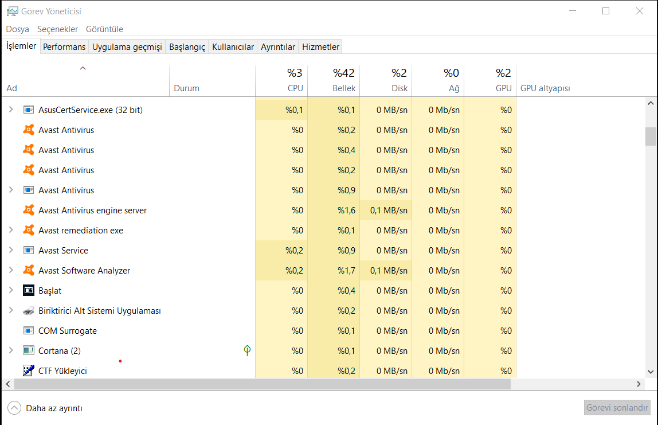Click the vertical scrollbar down arrow

pyautogui.click(x=651, y=372)
